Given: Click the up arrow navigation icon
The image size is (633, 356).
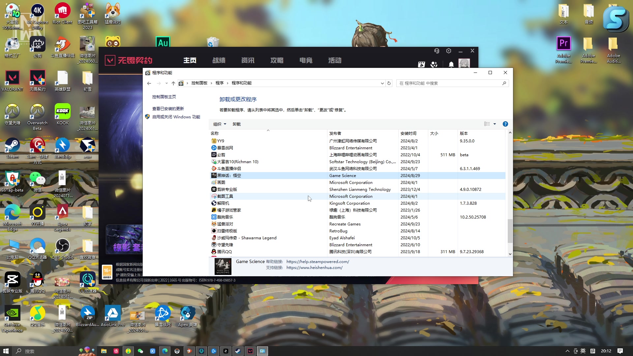Looking at the screenshot, I should click(x=173, y=83).
